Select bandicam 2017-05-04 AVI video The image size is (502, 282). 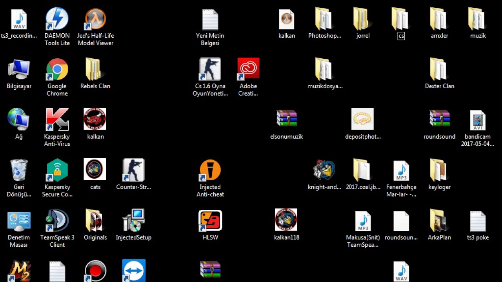point(478,121)
